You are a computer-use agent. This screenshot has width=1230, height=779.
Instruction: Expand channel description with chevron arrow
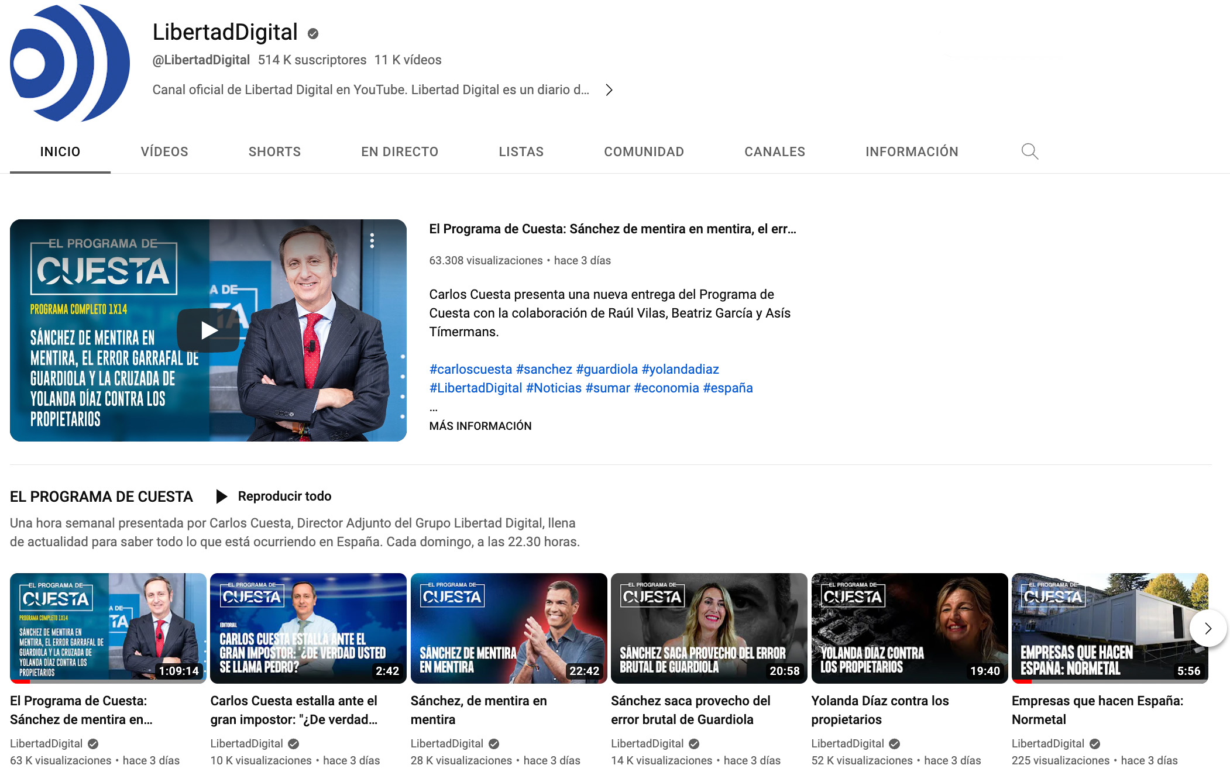coord(609,90)
